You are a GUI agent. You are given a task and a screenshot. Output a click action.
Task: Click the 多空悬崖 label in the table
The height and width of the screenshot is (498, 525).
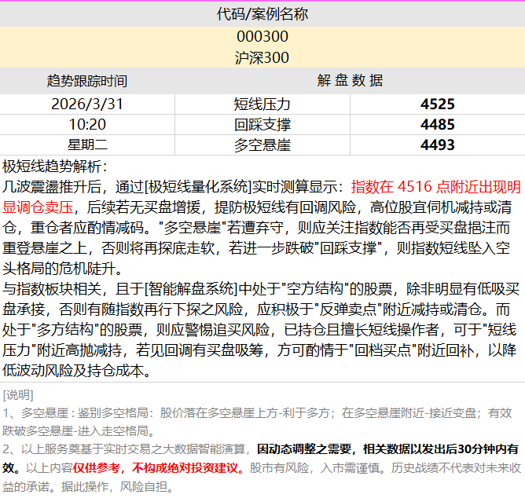click(262, 145)
